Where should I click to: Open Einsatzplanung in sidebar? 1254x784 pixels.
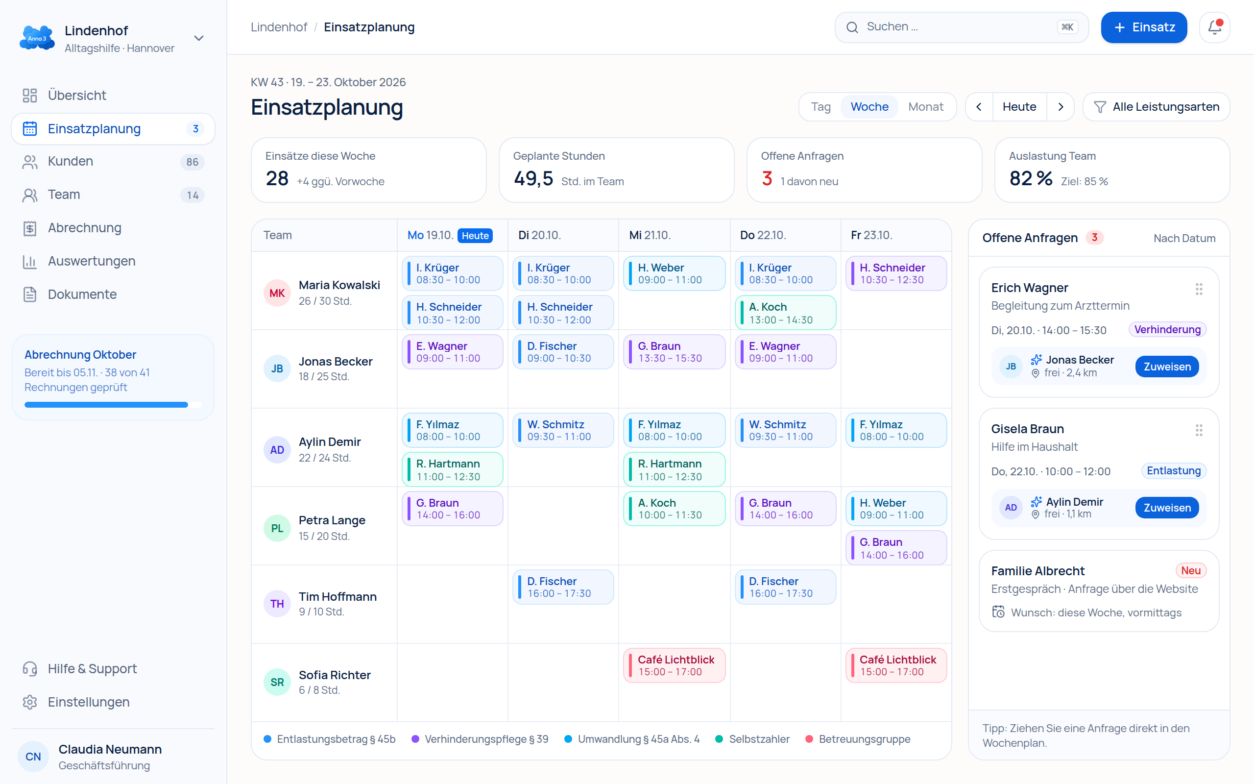(113, 128)
